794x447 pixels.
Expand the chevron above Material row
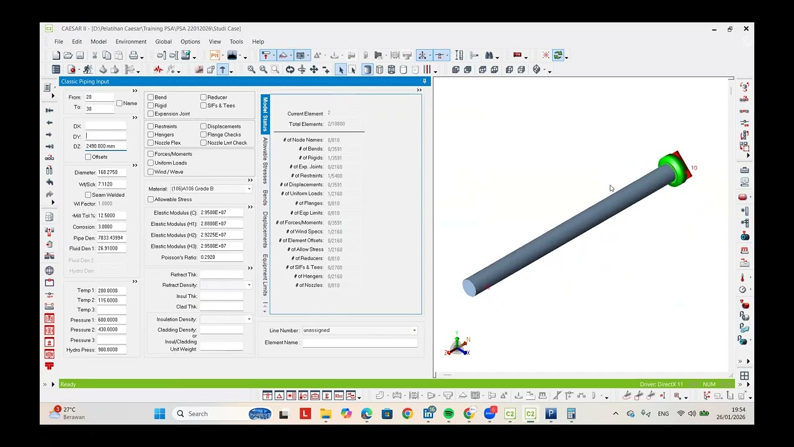click(x=250, y=181)
